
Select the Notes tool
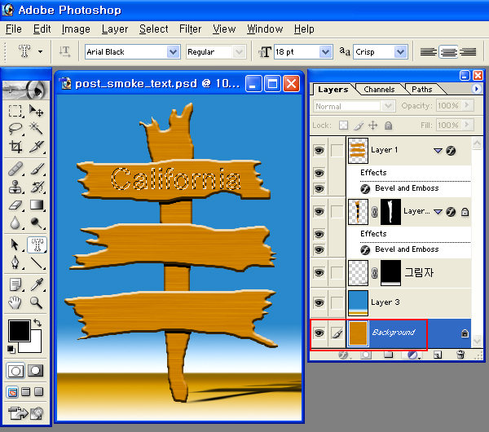click(x=15, y=284)
